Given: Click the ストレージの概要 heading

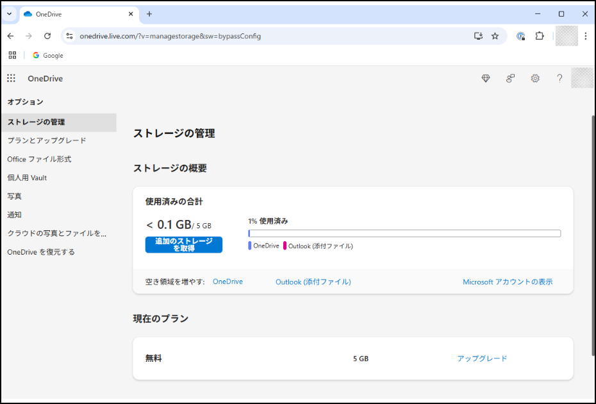Looking at the screenshot, I should pos(170,168).
